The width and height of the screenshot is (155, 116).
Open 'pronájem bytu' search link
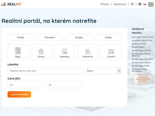[139, 44]
